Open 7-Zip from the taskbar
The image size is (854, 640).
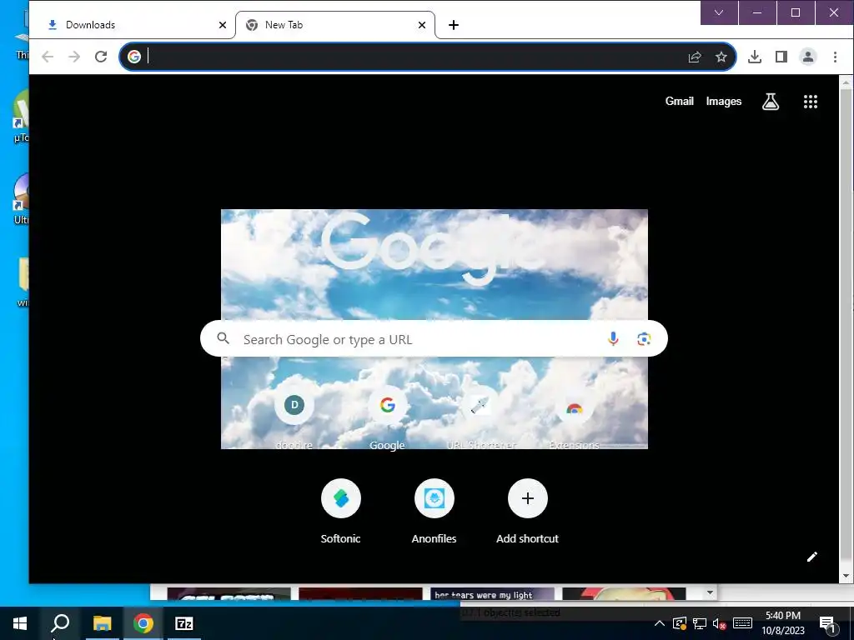(184, 623)
